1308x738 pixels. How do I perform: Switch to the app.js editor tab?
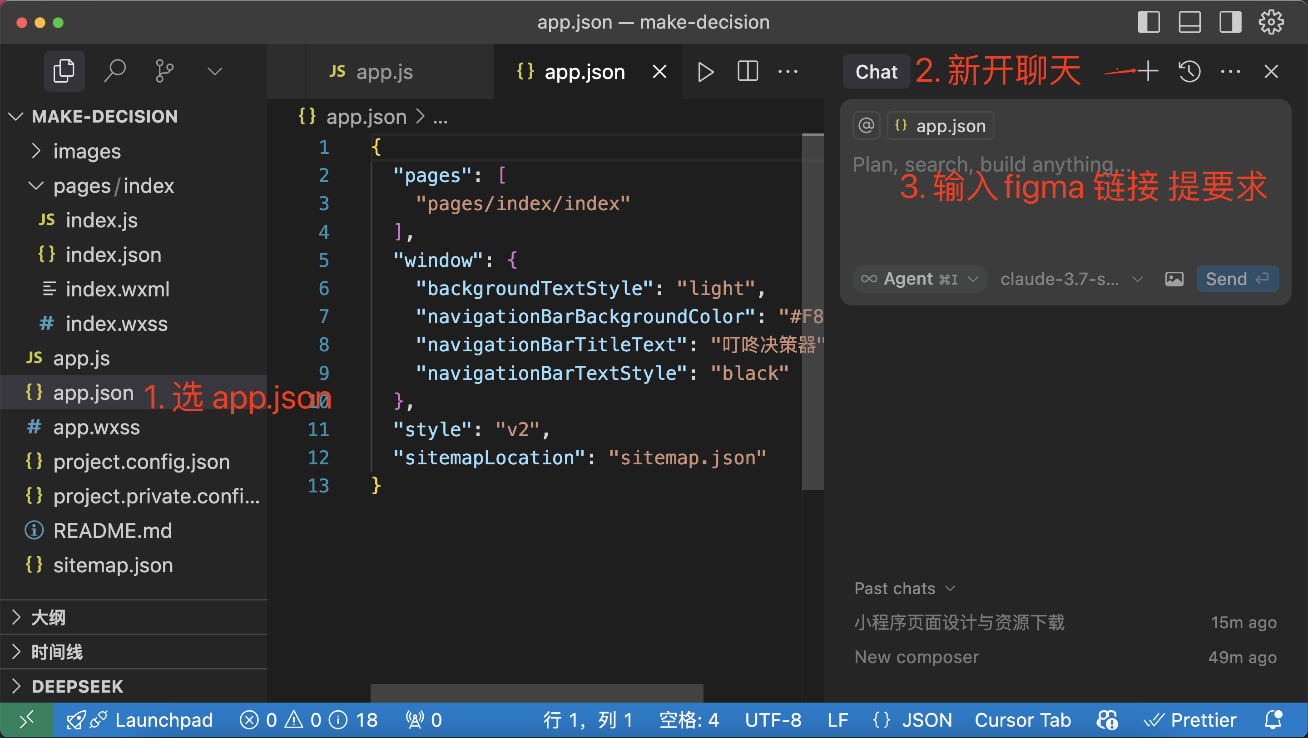pyautogui.click(x=384, y=72)
